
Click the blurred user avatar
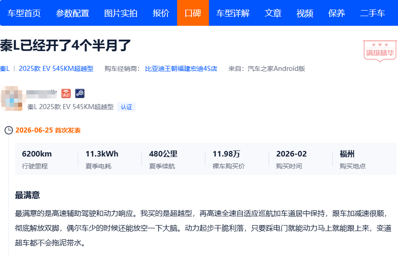tap(12, 99)
